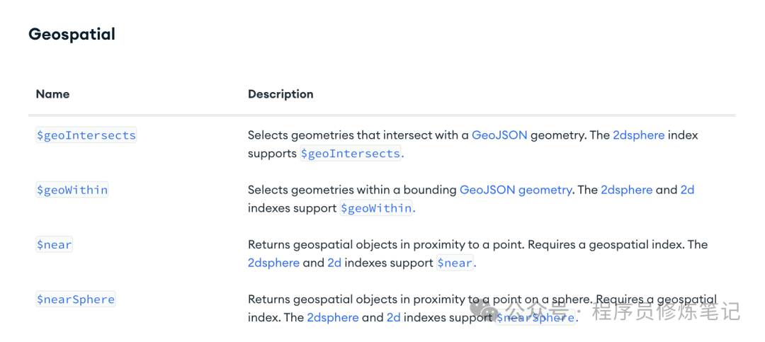Open the $near operator in the Name column
The height and width of the screenshot is (342, 765).
[x=55, y=245]
